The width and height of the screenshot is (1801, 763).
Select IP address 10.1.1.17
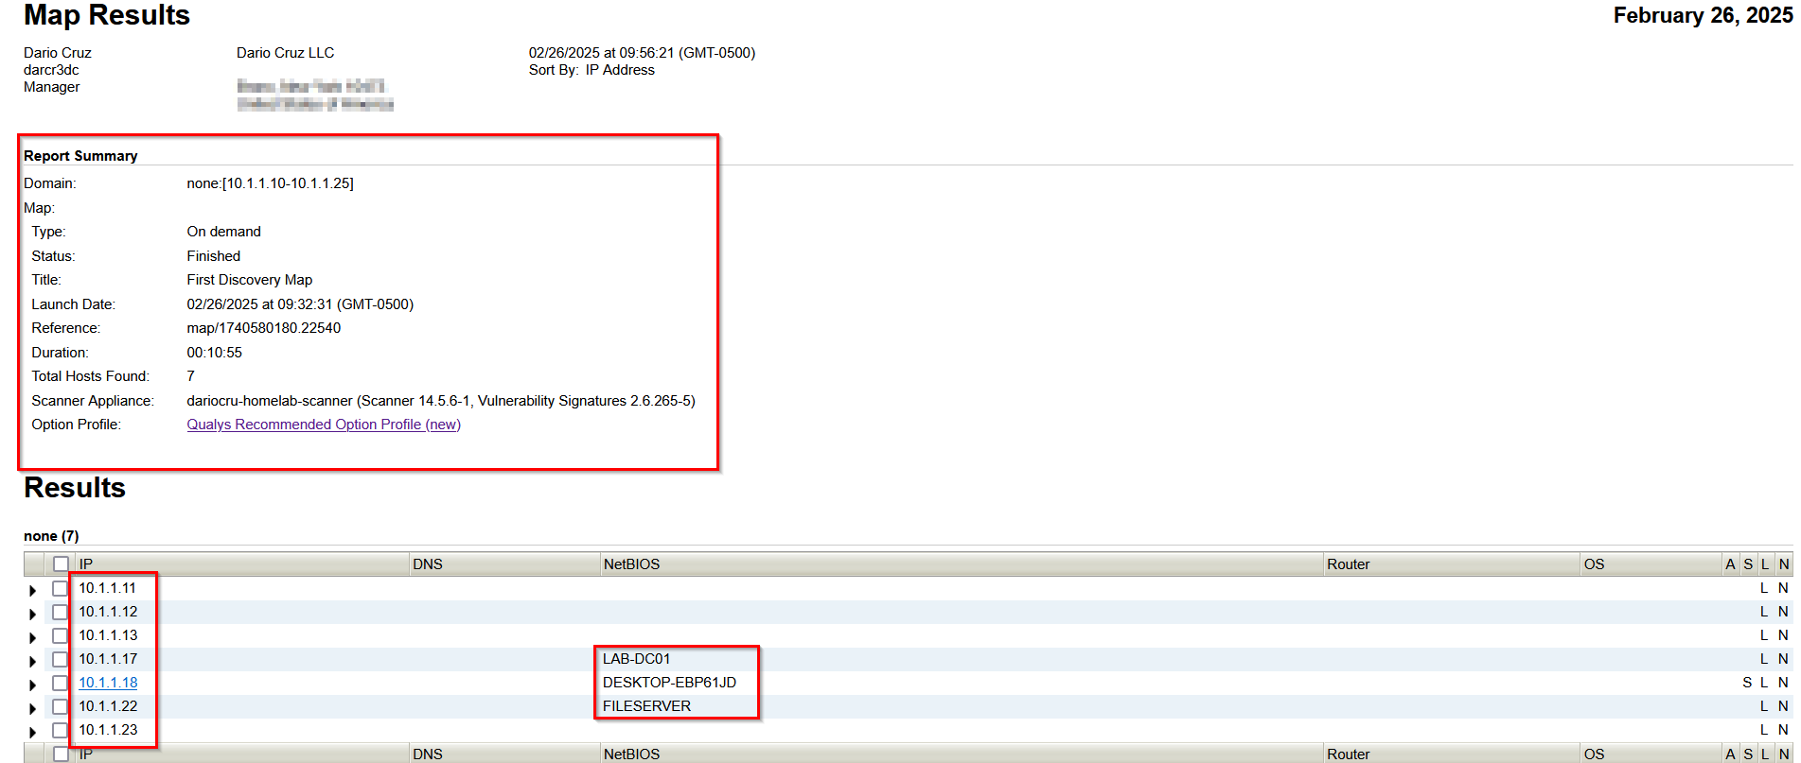point(108,659)
